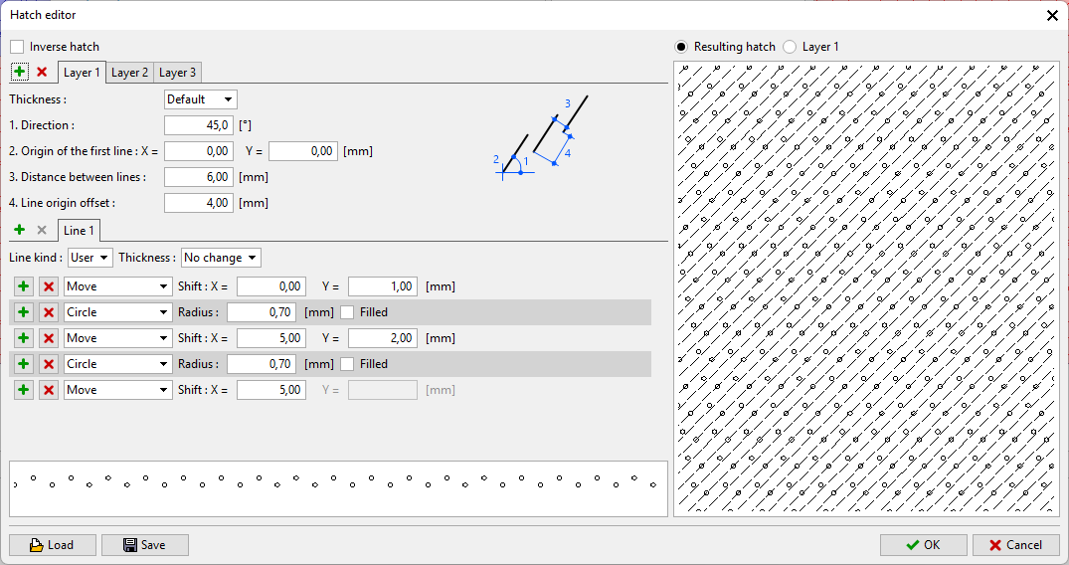Remove the first Move row
The width and height of the screenshot is (1069, 565).
click(48, 286)
